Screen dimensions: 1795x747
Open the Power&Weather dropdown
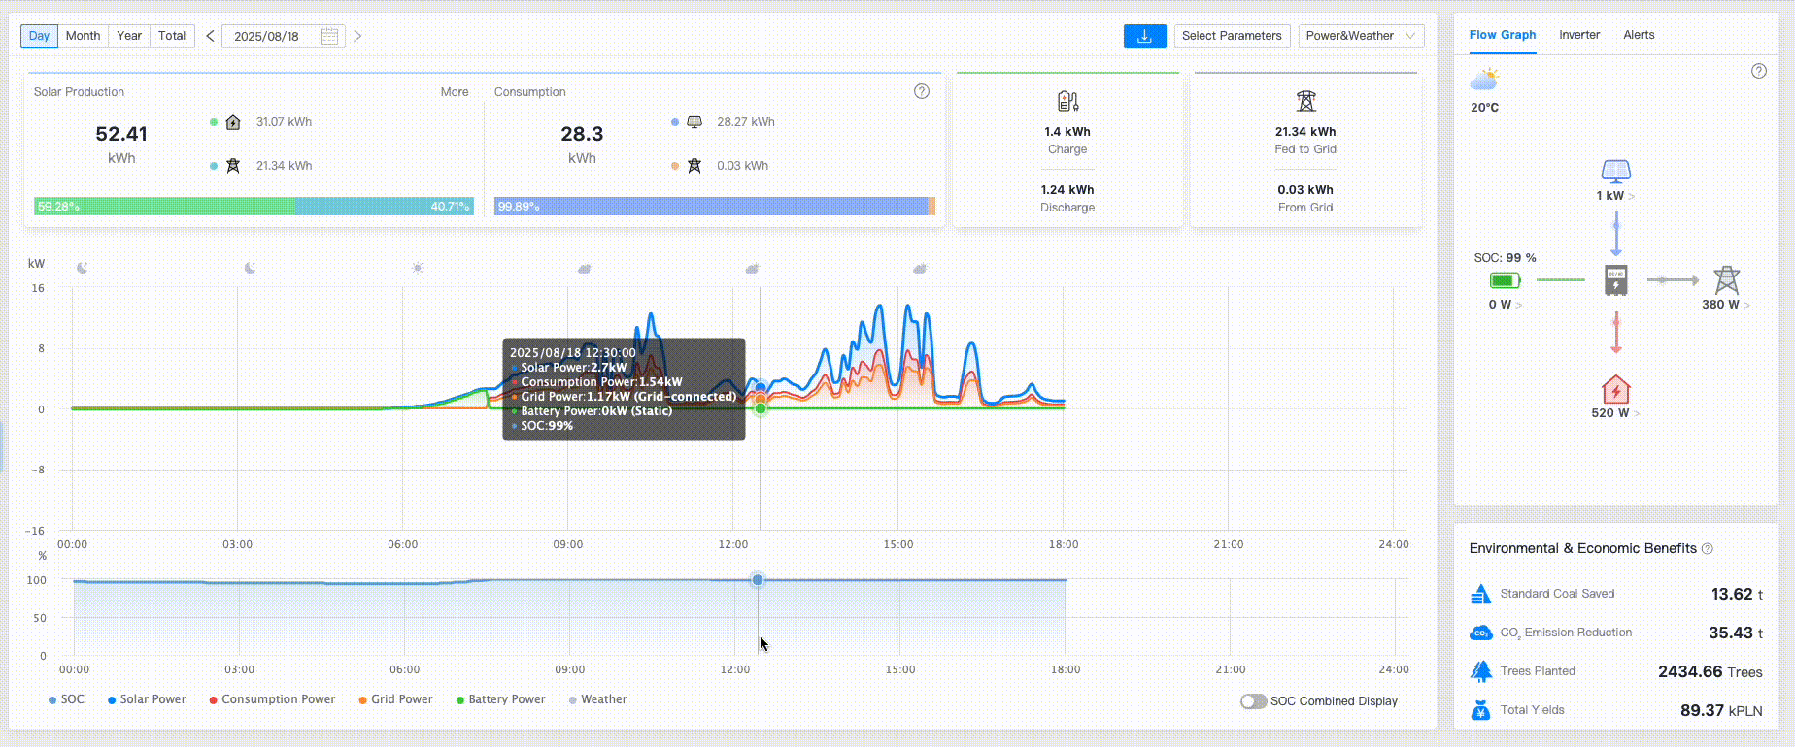pos(1361,36)
